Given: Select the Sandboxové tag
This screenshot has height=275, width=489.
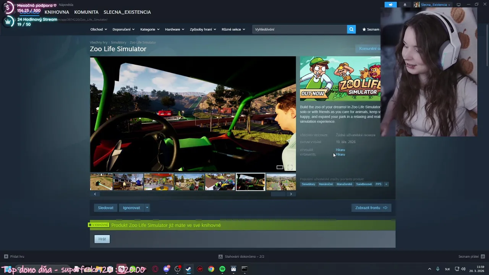Looking at the screenshot, I should point(364,184).
